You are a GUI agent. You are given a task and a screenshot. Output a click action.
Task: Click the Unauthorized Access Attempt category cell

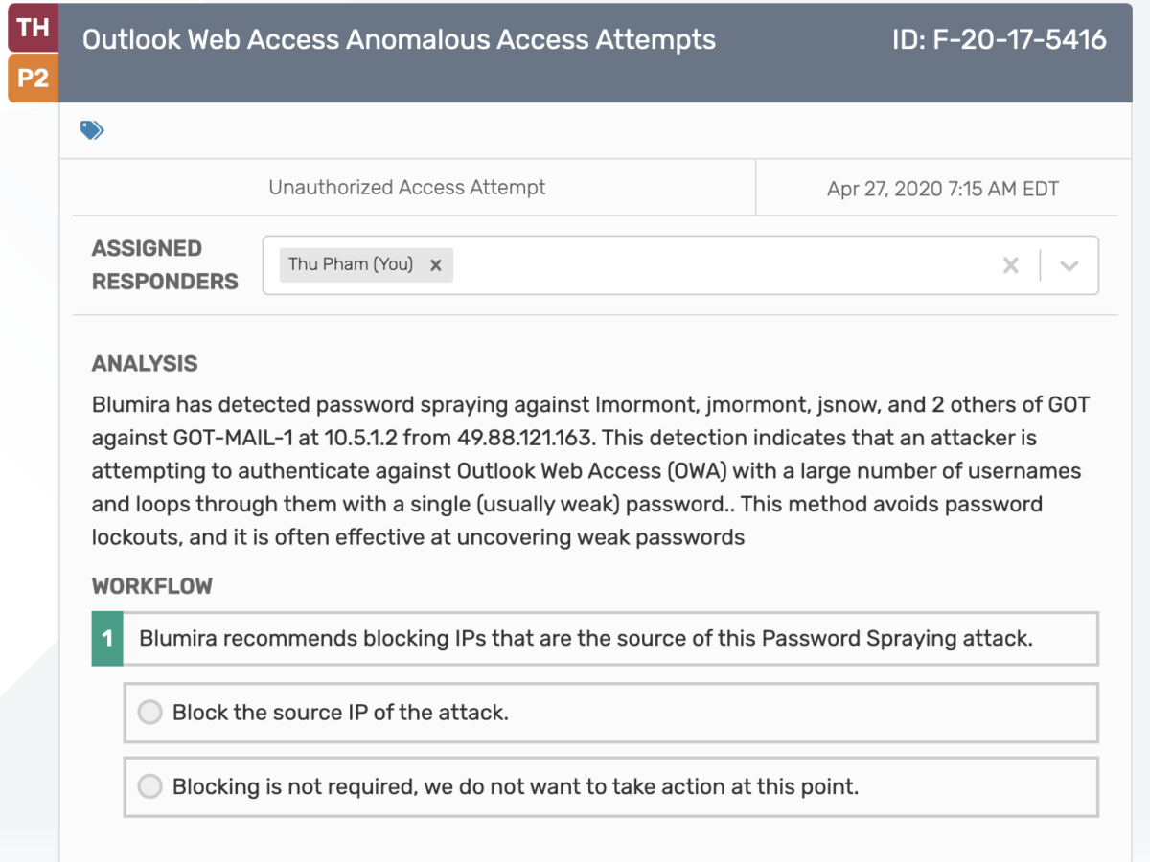tap(407, 188)
